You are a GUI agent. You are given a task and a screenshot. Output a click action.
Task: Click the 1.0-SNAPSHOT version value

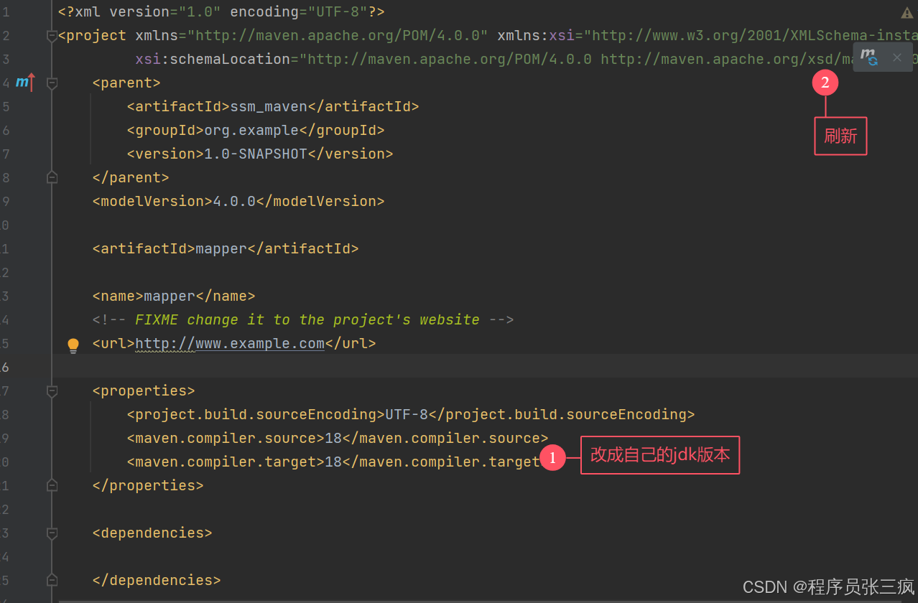[256, 154]
